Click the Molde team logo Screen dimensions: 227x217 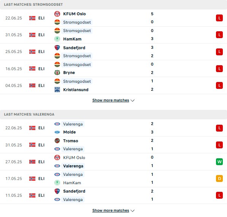[57, 132]
